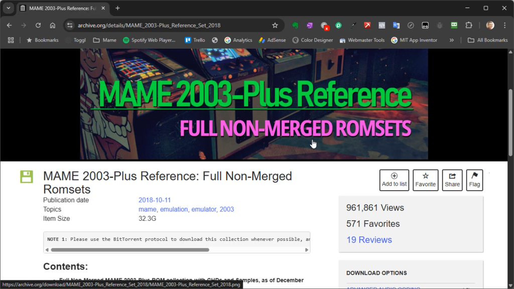514x289 pixels.
Task: Click the left arrow of note scrollbar
Action: (x=47, y=250)
